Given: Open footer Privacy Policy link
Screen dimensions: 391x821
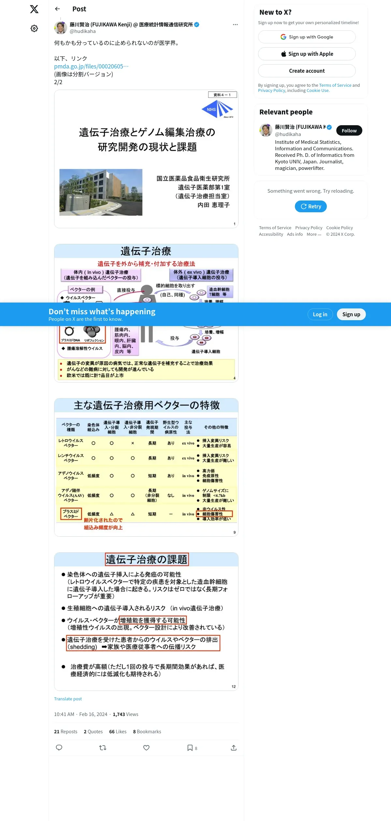Looking at the screenshot, I should [309, 228].
